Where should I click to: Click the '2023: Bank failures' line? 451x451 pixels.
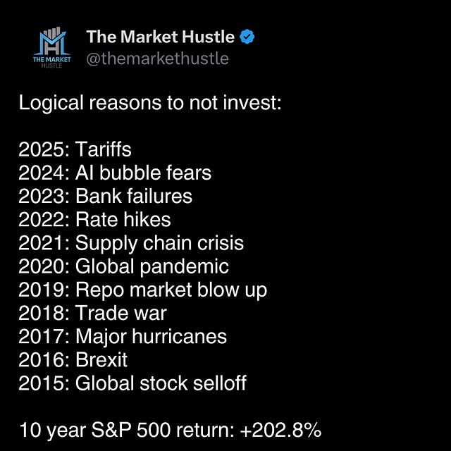tap(106, 196)
